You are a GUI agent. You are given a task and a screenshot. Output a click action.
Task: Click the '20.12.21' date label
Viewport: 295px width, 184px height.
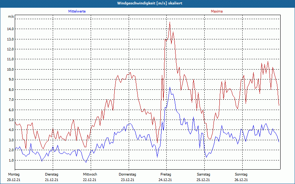(14, 180)
